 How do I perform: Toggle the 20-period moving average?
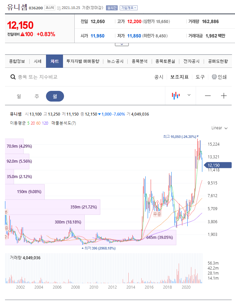[33, 123]
